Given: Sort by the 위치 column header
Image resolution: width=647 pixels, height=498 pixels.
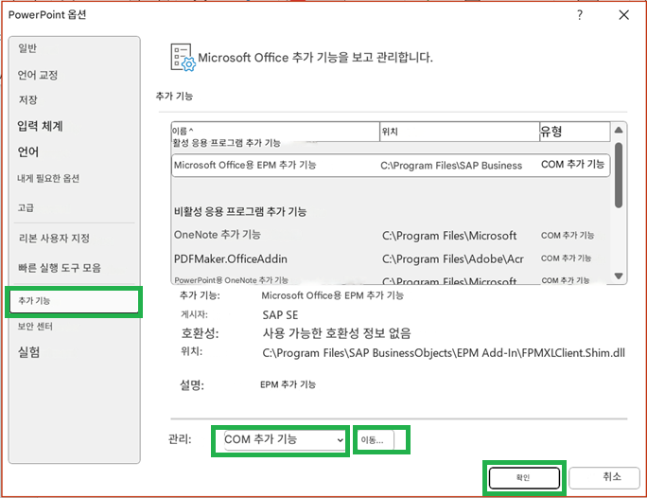Looking at the screenshot, I should pos(460,132).
